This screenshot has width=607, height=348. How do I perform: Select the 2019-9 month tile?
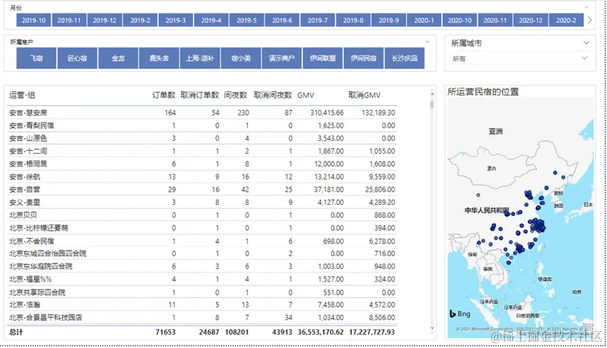tap(389, 20)
